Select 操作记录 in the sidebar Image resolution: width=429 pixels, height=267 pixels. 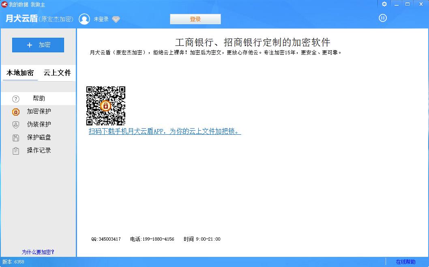click(x=39, y=151)
